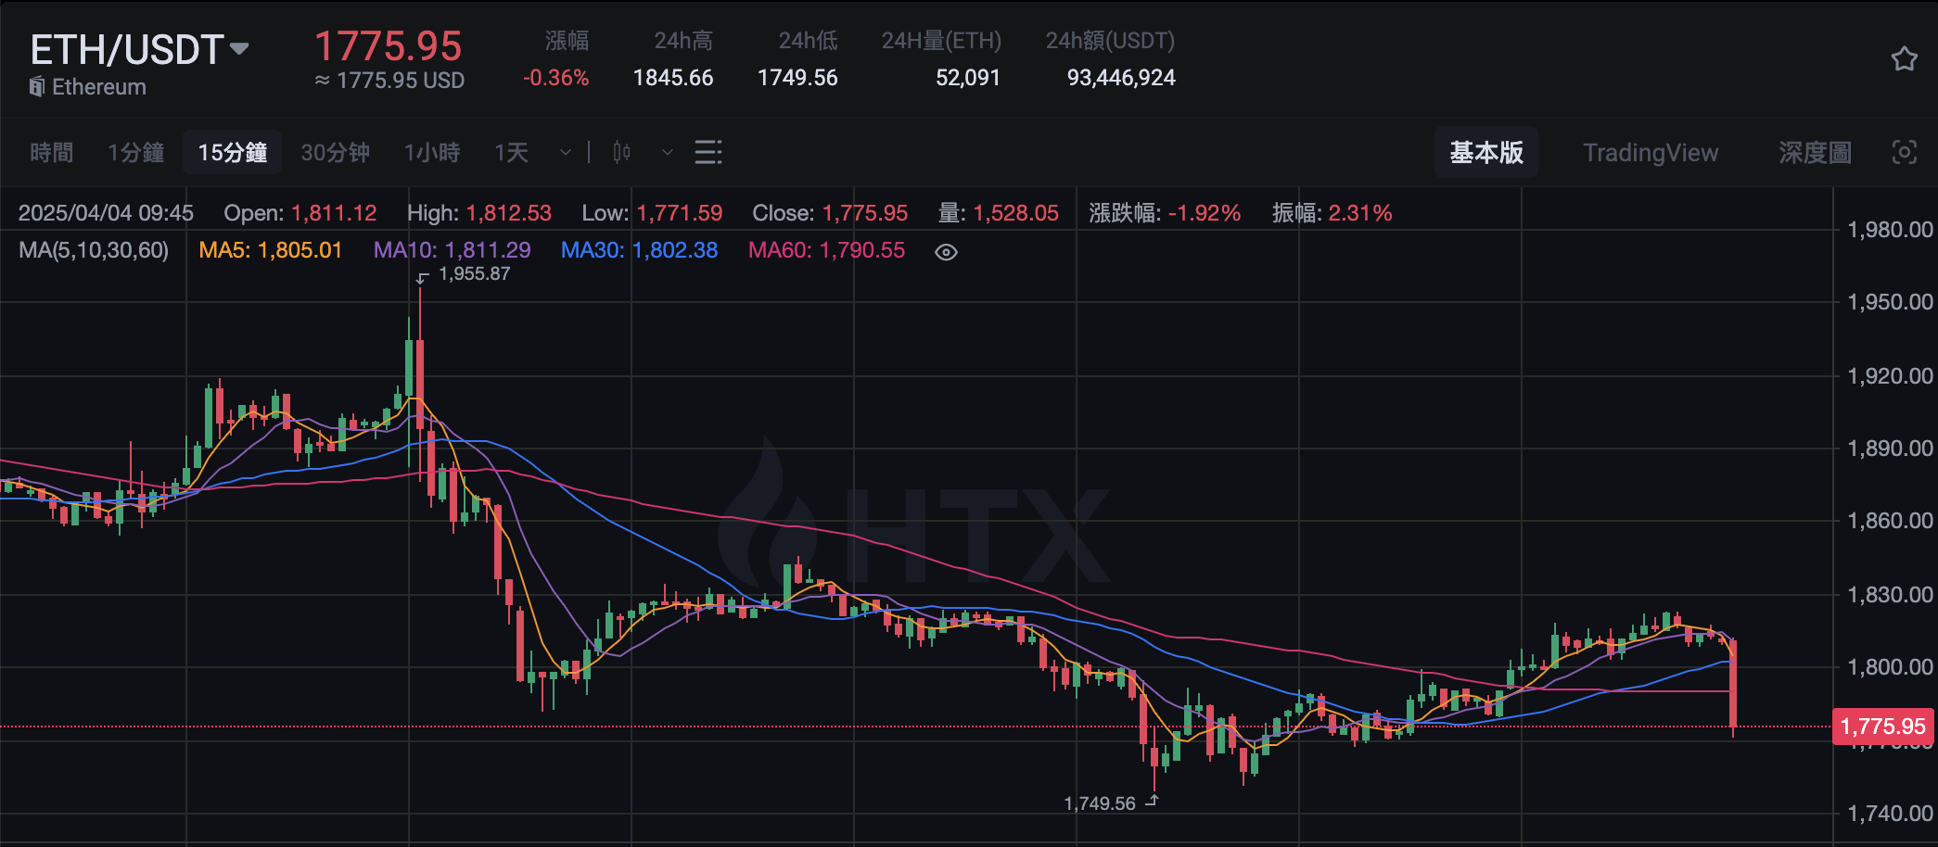Select the candlestick chart type icon
This screenshot has height=847, width=1938.
pos(621,152)
